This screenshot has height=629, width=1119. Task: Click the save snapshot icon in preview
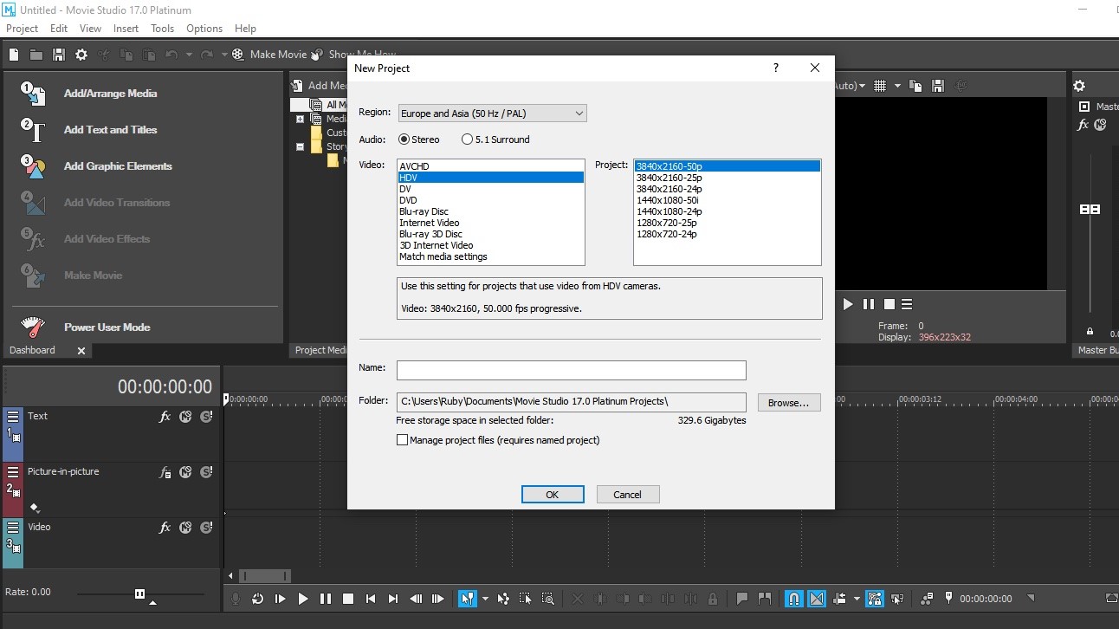coord(937,86)
